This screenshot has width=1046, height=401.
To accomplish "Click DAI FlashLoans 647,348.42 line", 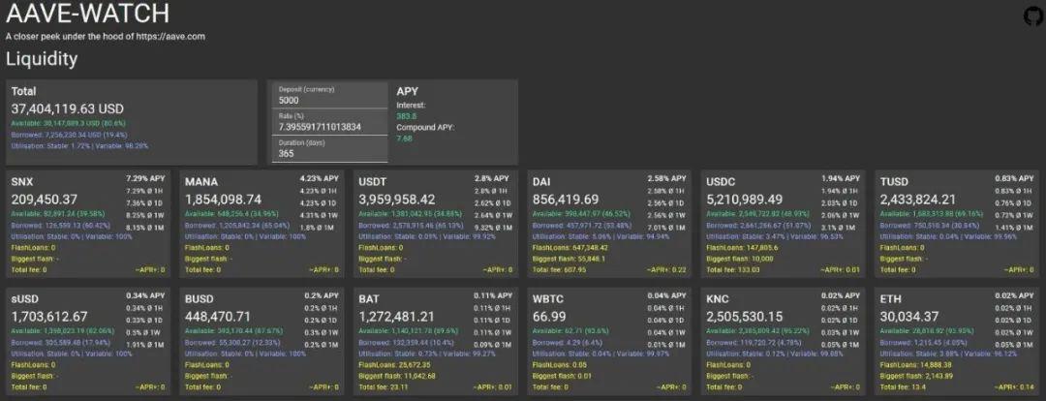I will pyautogui.click(x=569, y=248).
